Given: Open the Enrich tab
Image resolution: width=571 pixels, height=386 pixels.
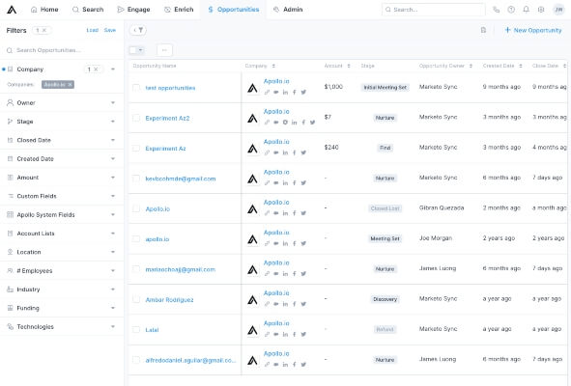Looking at the screenshot, I should pyautogui.click(x=179, y=10).
